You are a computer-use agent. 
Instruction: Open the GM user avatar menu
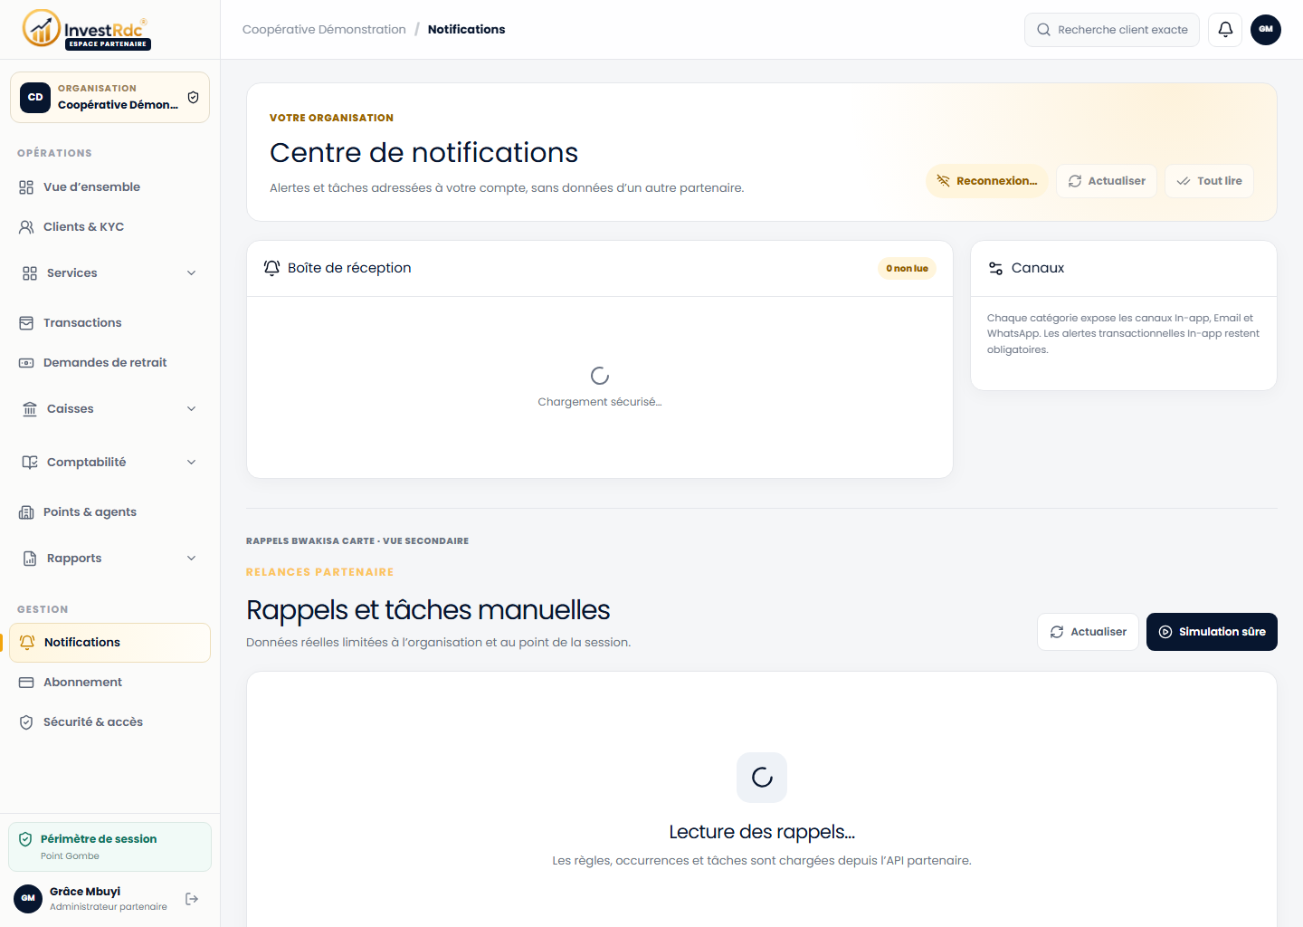point(1266,29)
